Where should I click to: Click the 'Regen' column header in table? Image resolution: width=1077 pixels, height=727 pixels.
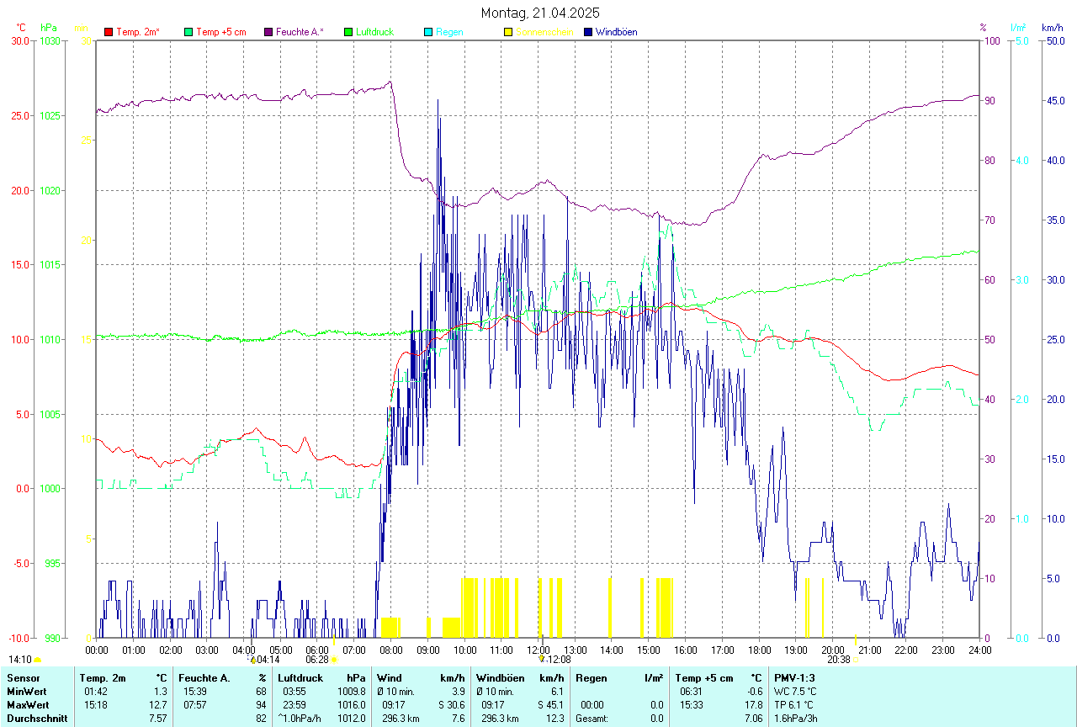[x=592, y=677]
